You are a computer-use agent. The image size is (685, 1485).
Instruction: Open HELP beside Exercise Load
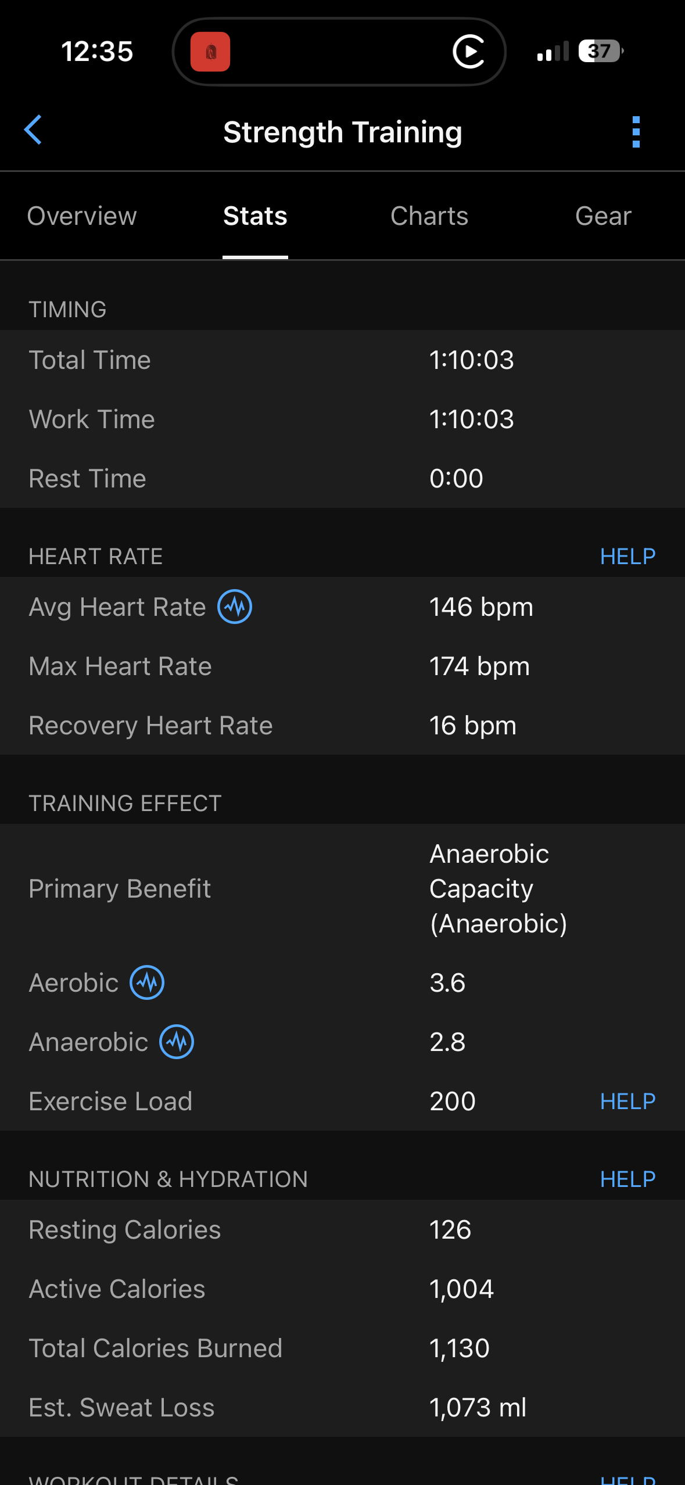click(x=627, y=1101)
